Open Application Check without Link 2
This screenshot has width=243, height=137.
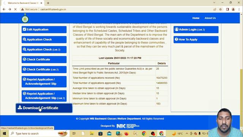pos(44,40)
